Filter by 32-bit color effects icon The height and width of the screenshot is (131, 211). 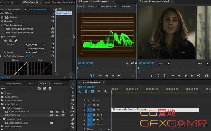(x=45, y=88)
